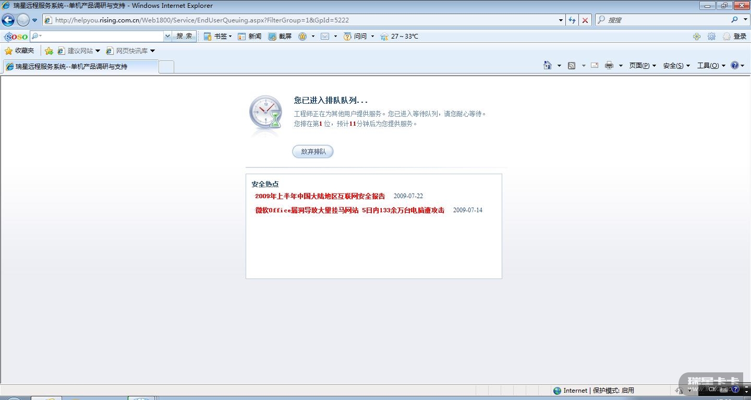Screen dimensions: 751x400
Task: Expand the address bar history dropdown
Action: (x=561, y=20)
